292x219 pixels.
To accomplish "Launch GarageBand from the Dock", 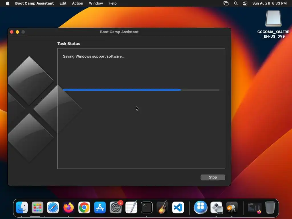I will pyautogui.click(x=162, y=208).
